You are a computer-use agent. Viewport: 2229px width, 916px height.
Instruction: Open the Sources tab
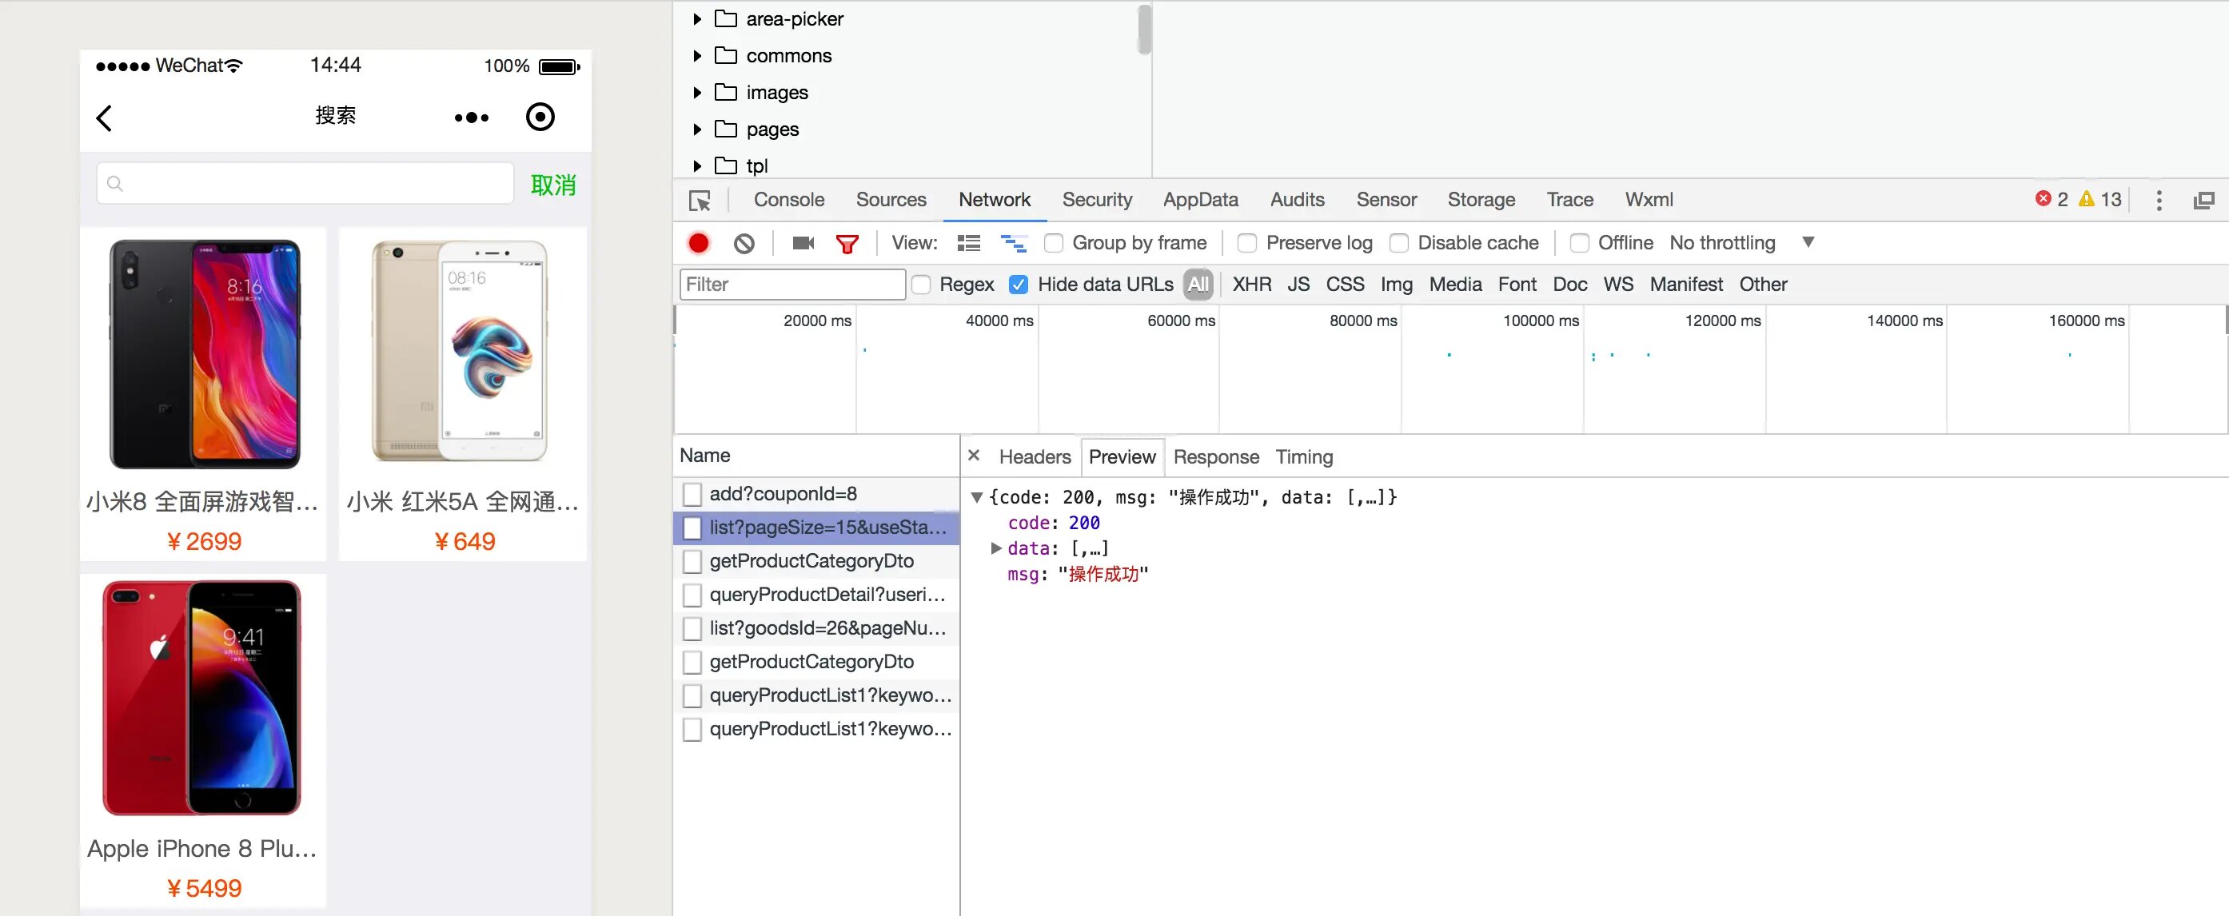coord(891,200)
